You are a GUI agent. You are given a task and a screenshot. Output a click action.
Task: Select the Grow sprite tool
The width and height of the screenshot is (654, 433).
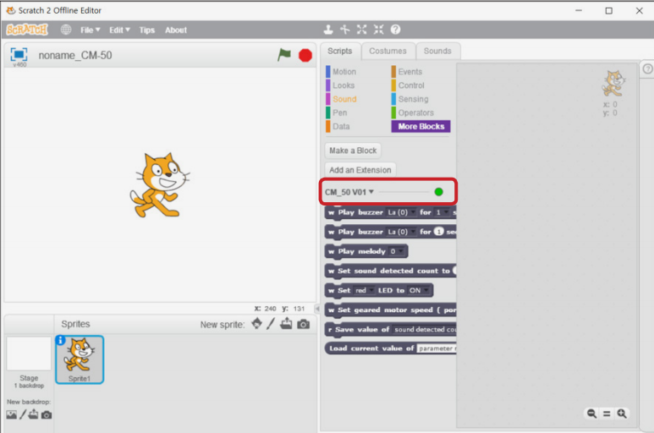click(361, 30)
